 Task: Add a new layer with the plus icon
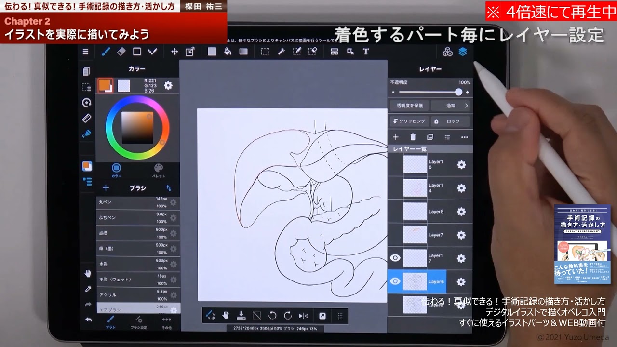tap(395, 137)
